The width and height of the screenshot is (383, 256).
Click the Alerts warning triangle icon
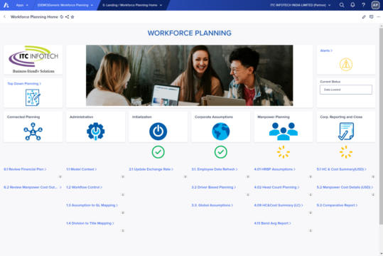coord(346,64)
